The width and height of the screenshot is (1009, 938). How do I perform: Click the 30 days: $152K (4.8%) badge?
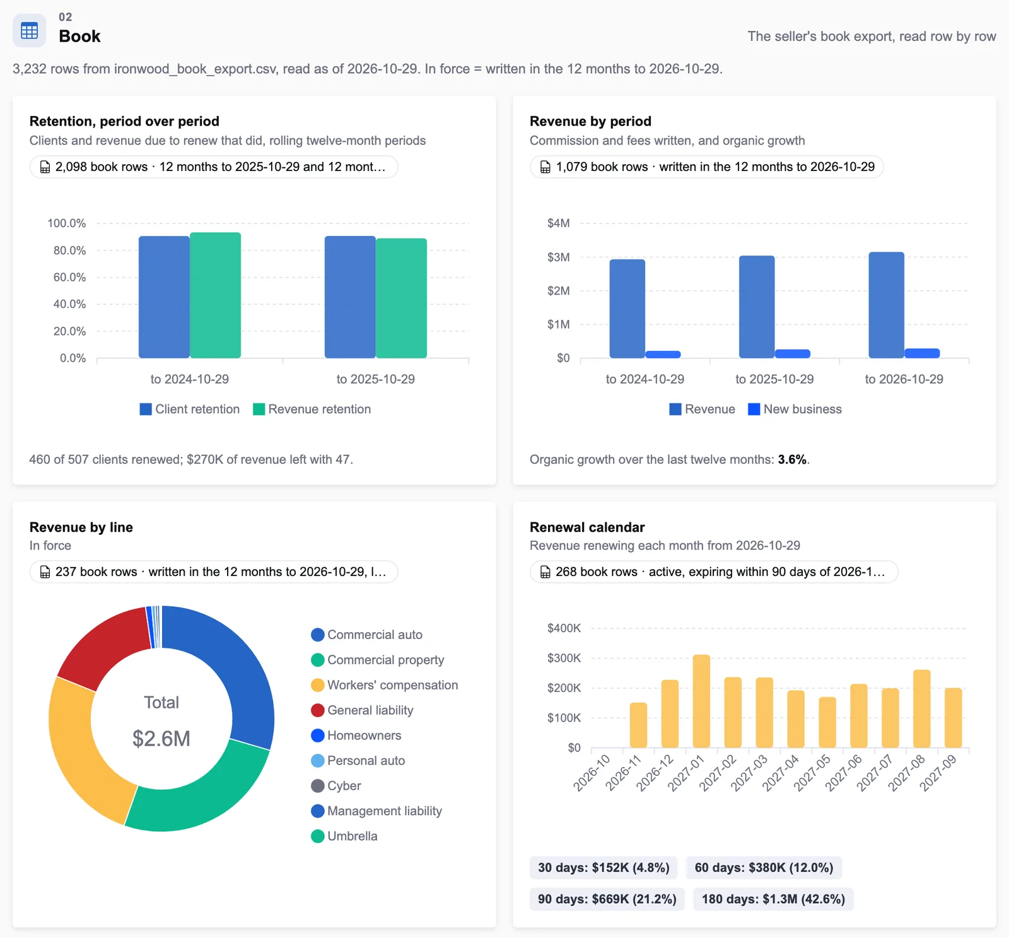pos(604,868)
